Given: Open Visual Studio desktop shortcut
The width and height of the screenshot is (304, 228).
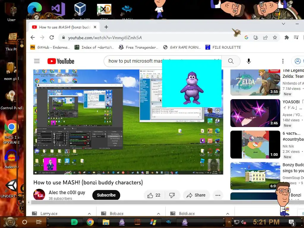Looking at the screenshot, I should (58, 9).
